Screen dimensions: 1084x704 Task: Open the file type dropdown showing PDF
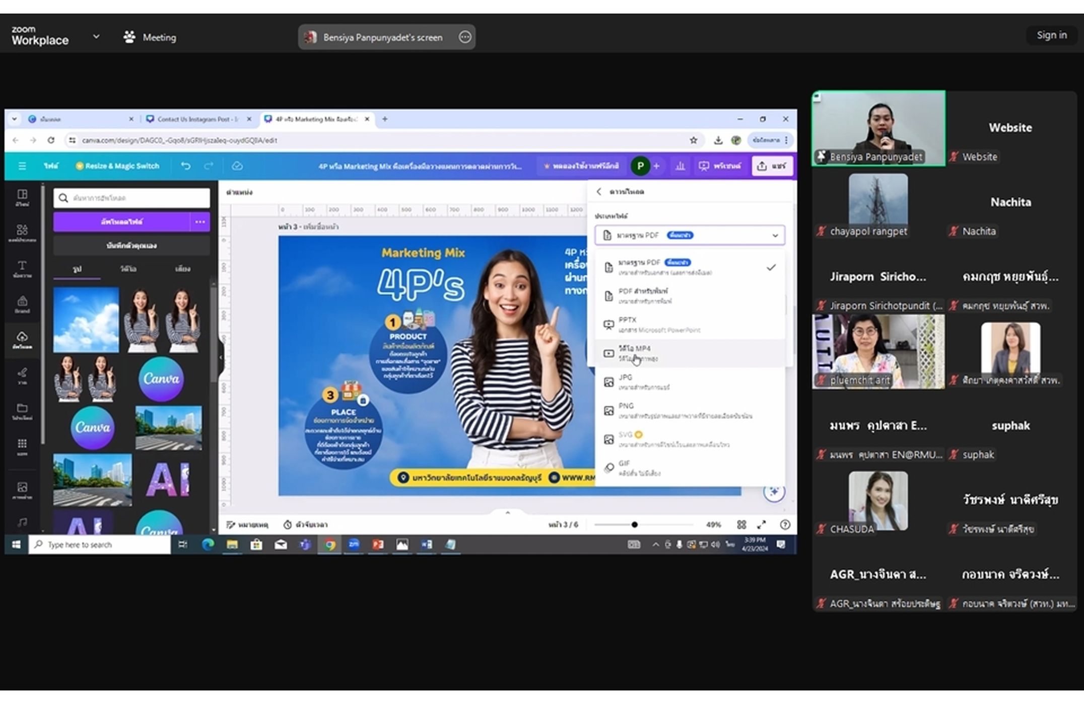[x=690, y=235]
